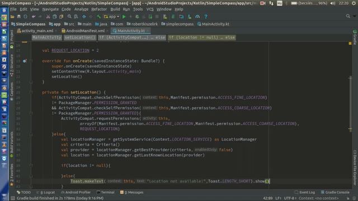
Task: Open the LF line separator selector
Action: [278, 198]
